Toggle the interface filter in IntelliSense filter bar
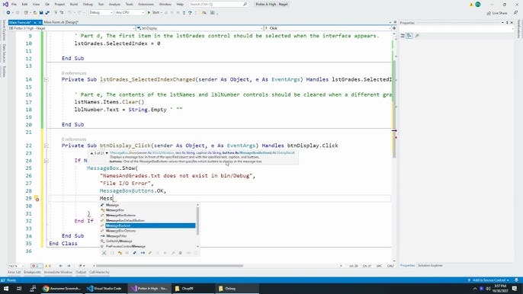523x294 pixels. 143,253
